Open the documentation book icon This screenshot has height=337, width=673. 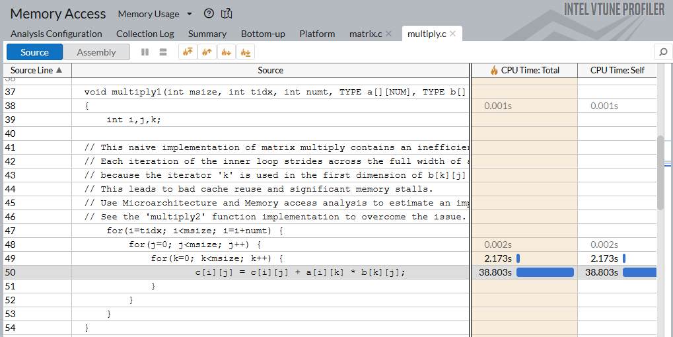click(x=227, y=14)
